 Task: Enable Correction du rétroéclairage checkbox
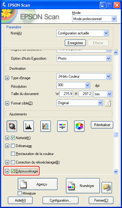13,162
